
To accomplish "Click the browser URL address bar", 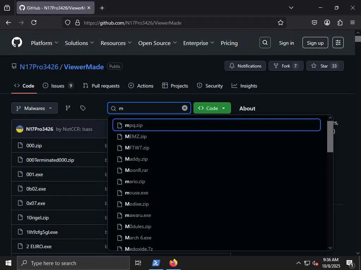I will click(x=175, y=23).
